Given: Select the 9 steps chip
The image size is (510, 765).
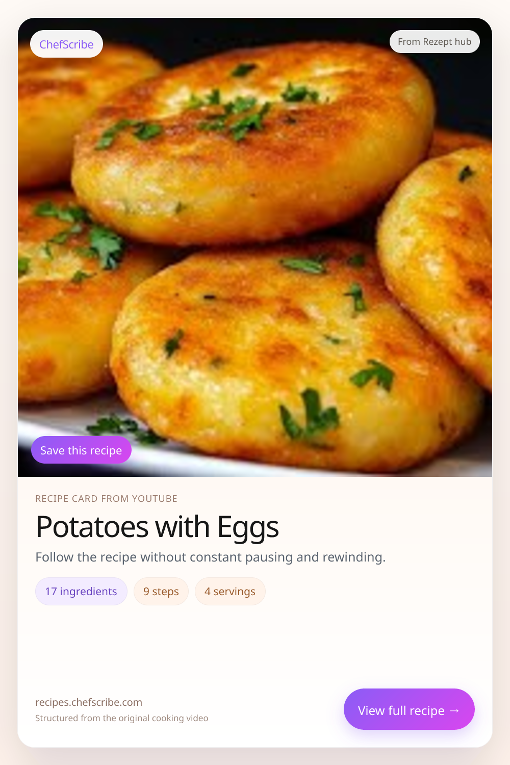Looking at the screenshot, I should tap(161, 592).
